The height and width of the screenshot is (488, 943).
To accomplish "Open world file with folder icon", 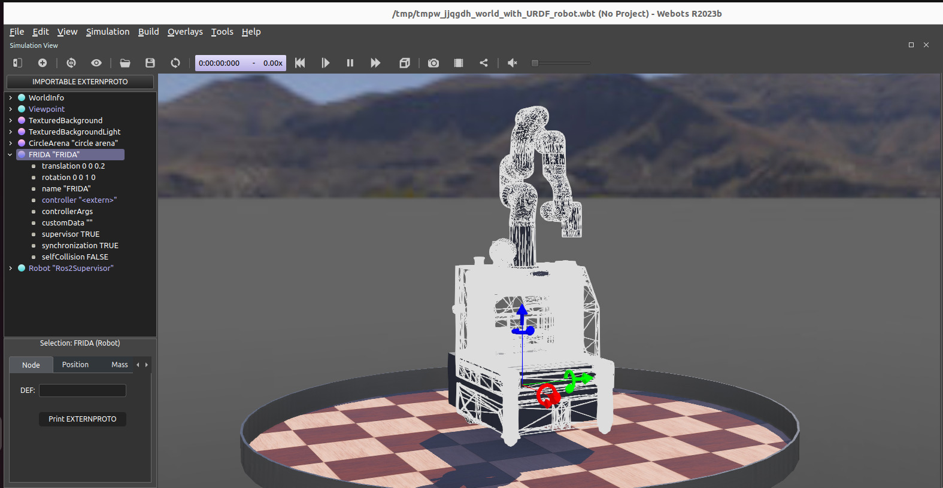I will tap(125, 63).
